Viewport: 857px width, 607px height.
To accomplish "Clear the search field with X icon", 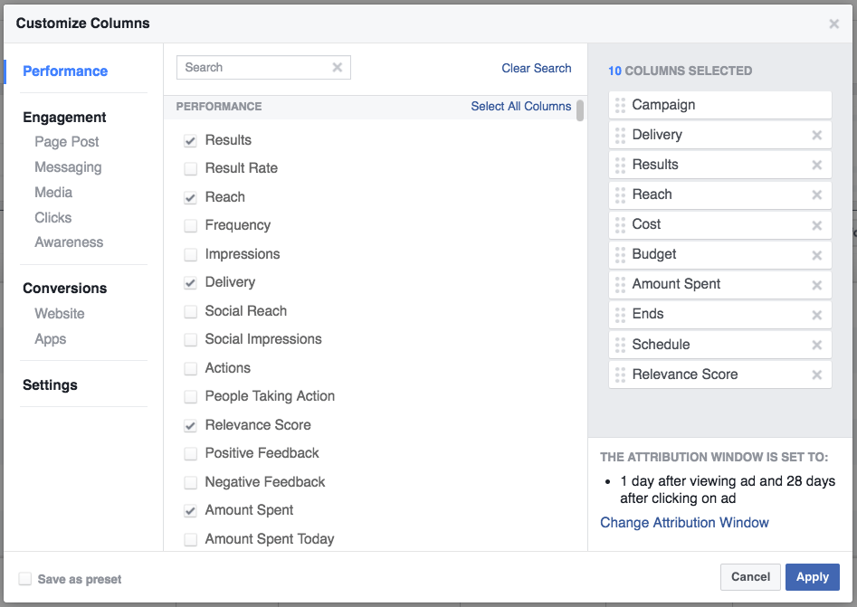I will tap(338, 68).
